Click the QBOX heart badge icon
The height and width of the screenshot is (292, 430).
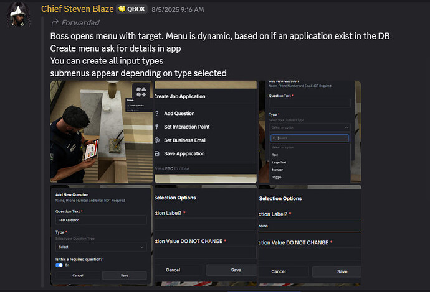pos(122,9)
